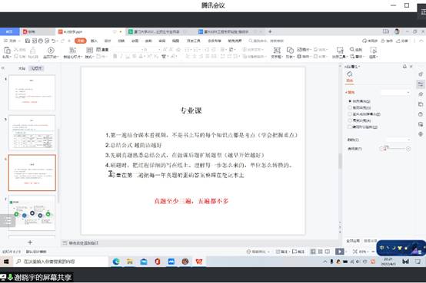Open the color dropdown in object properties
The width and height of the screenshot is (426, 283).
click(x=398, y=140)
